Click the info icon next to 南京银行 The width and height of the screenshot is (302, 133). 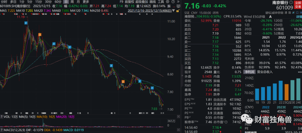click(291, 2)
